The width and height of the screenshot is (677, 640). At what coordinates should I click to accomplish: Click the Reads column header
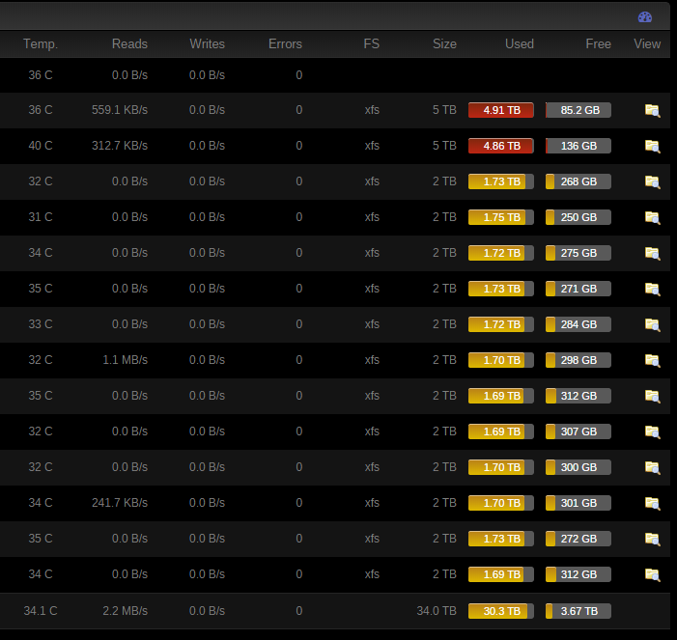129,44
